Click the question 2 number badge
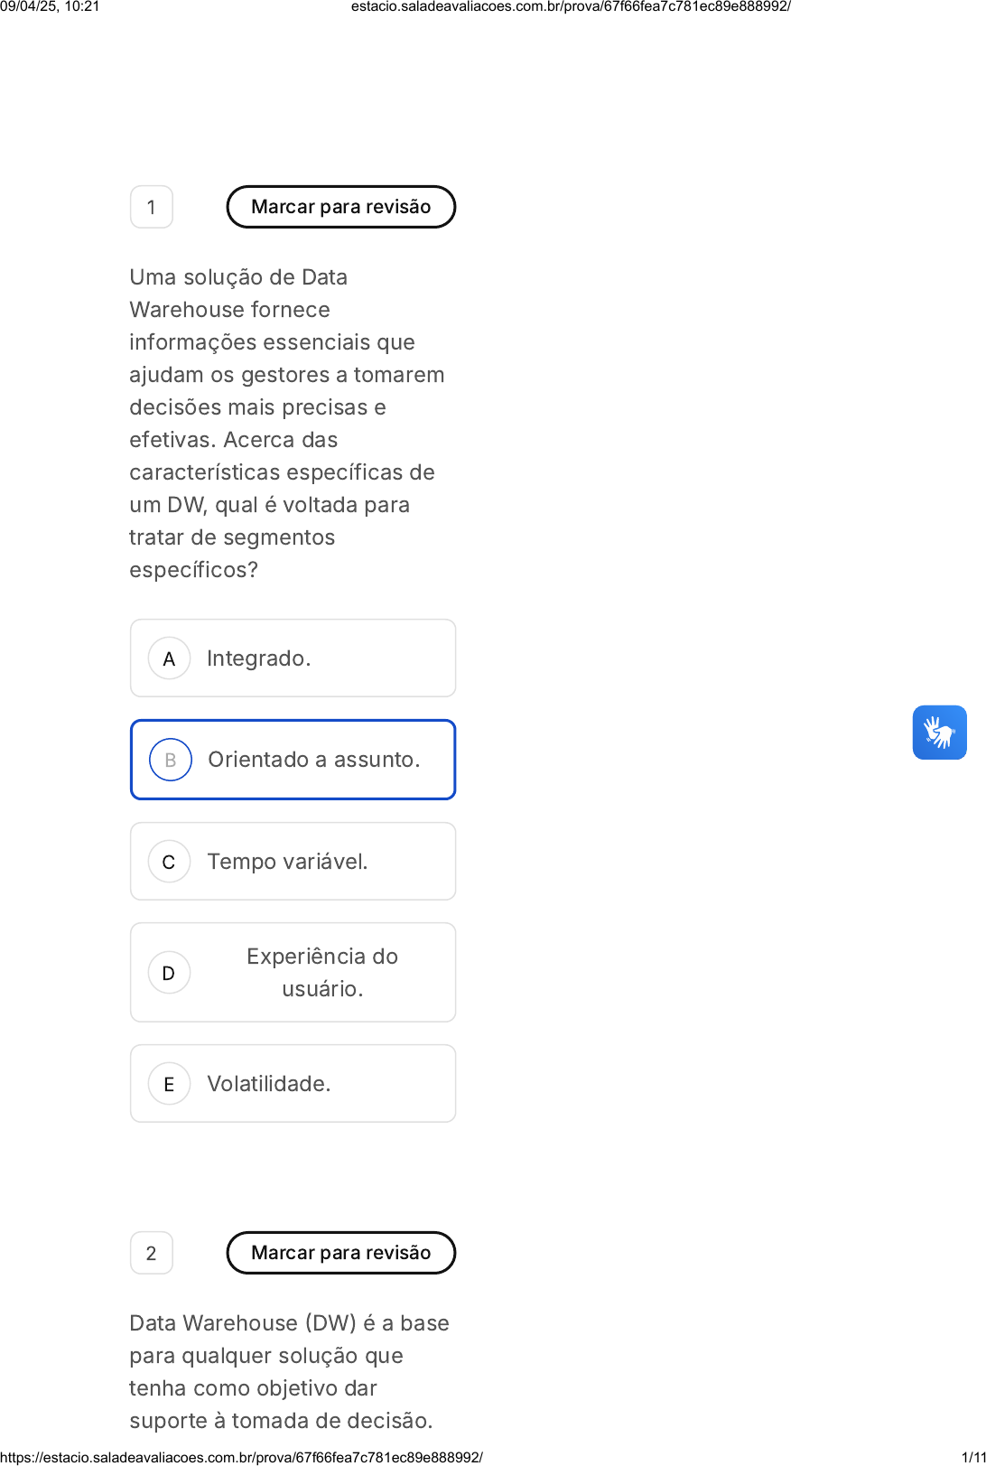Viewport: 986px width, 1466px height. pos(152,1253)
